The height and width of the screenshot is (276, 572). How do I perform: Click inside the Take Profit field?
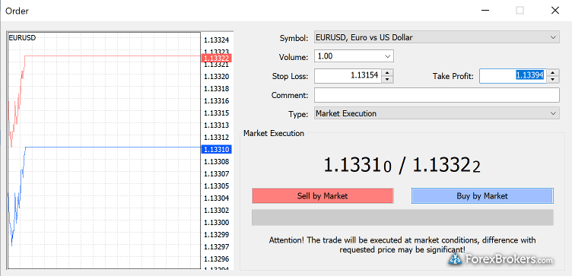513,76
